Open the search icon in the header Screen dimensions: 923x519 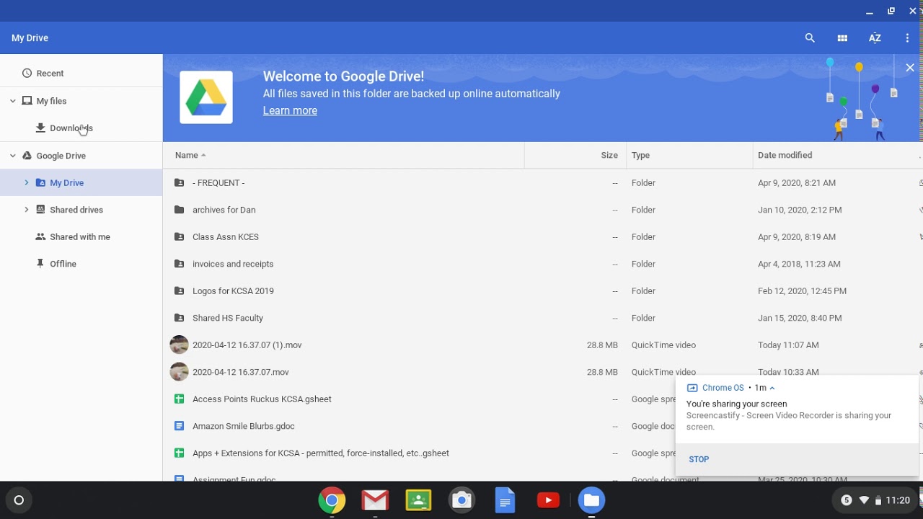(x=810, y=38)
